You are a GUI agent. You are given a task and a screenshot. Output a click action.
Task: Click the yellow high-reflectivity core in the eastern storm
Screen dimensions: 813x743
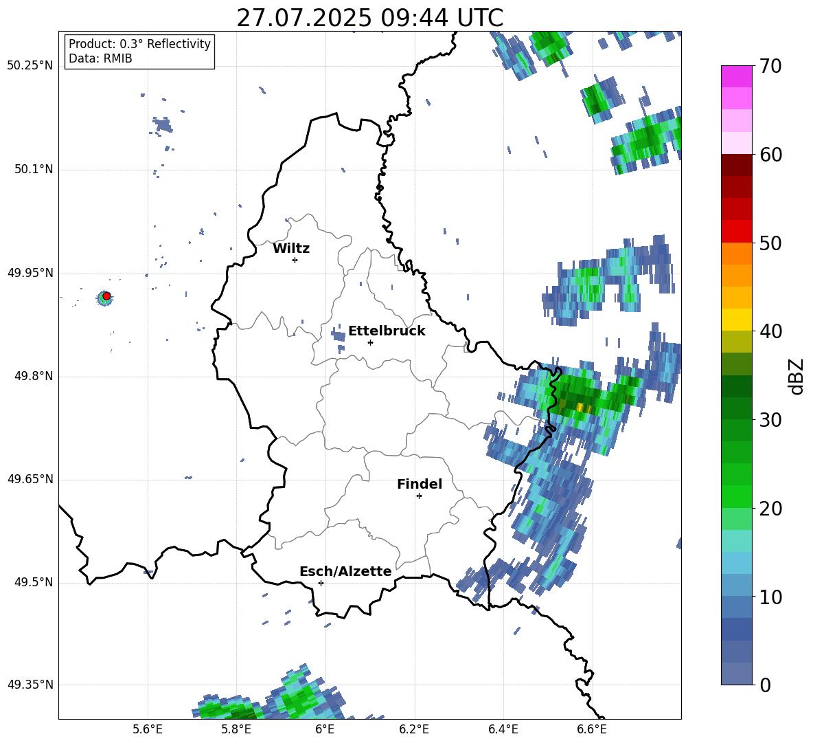[583, 408]
